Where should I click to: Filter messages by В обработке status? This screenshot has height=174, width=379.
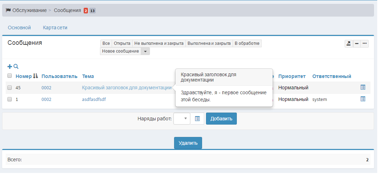click(x=247, y=43)
